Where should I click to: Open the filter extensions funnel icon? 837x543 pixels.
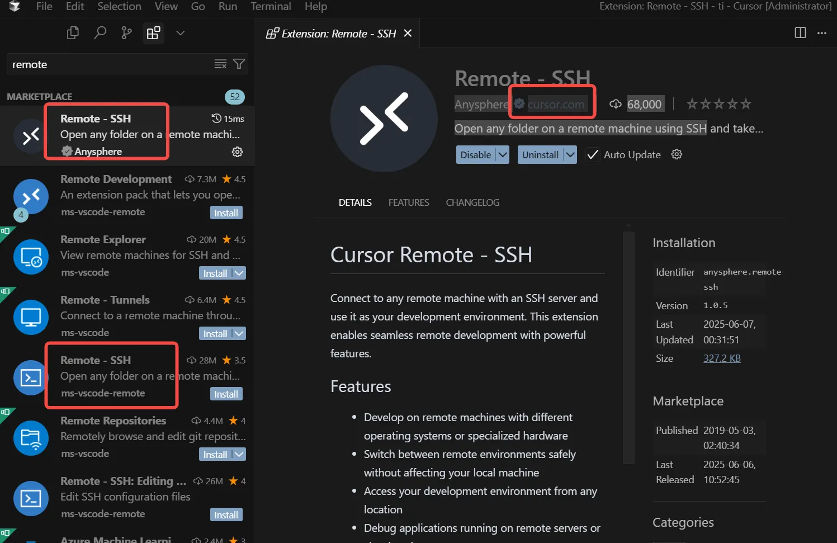239,64
